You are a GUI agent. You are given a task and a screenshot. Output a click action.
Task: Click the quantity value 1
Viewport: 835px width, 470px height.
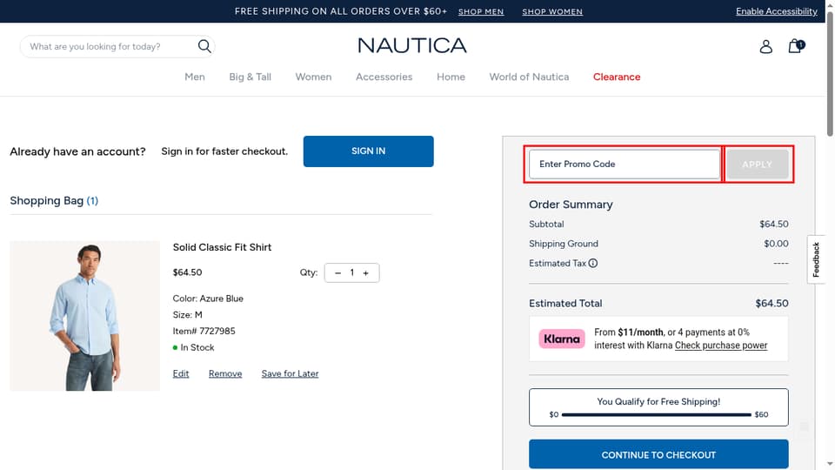point(352,272)
